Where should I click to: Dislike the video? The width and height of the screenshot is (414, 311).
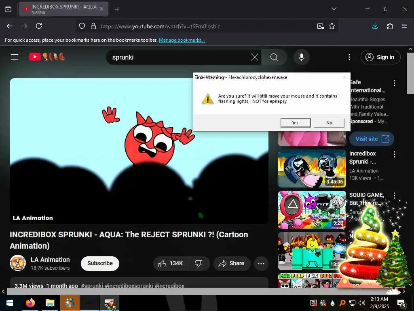click(x=199, y=263)
